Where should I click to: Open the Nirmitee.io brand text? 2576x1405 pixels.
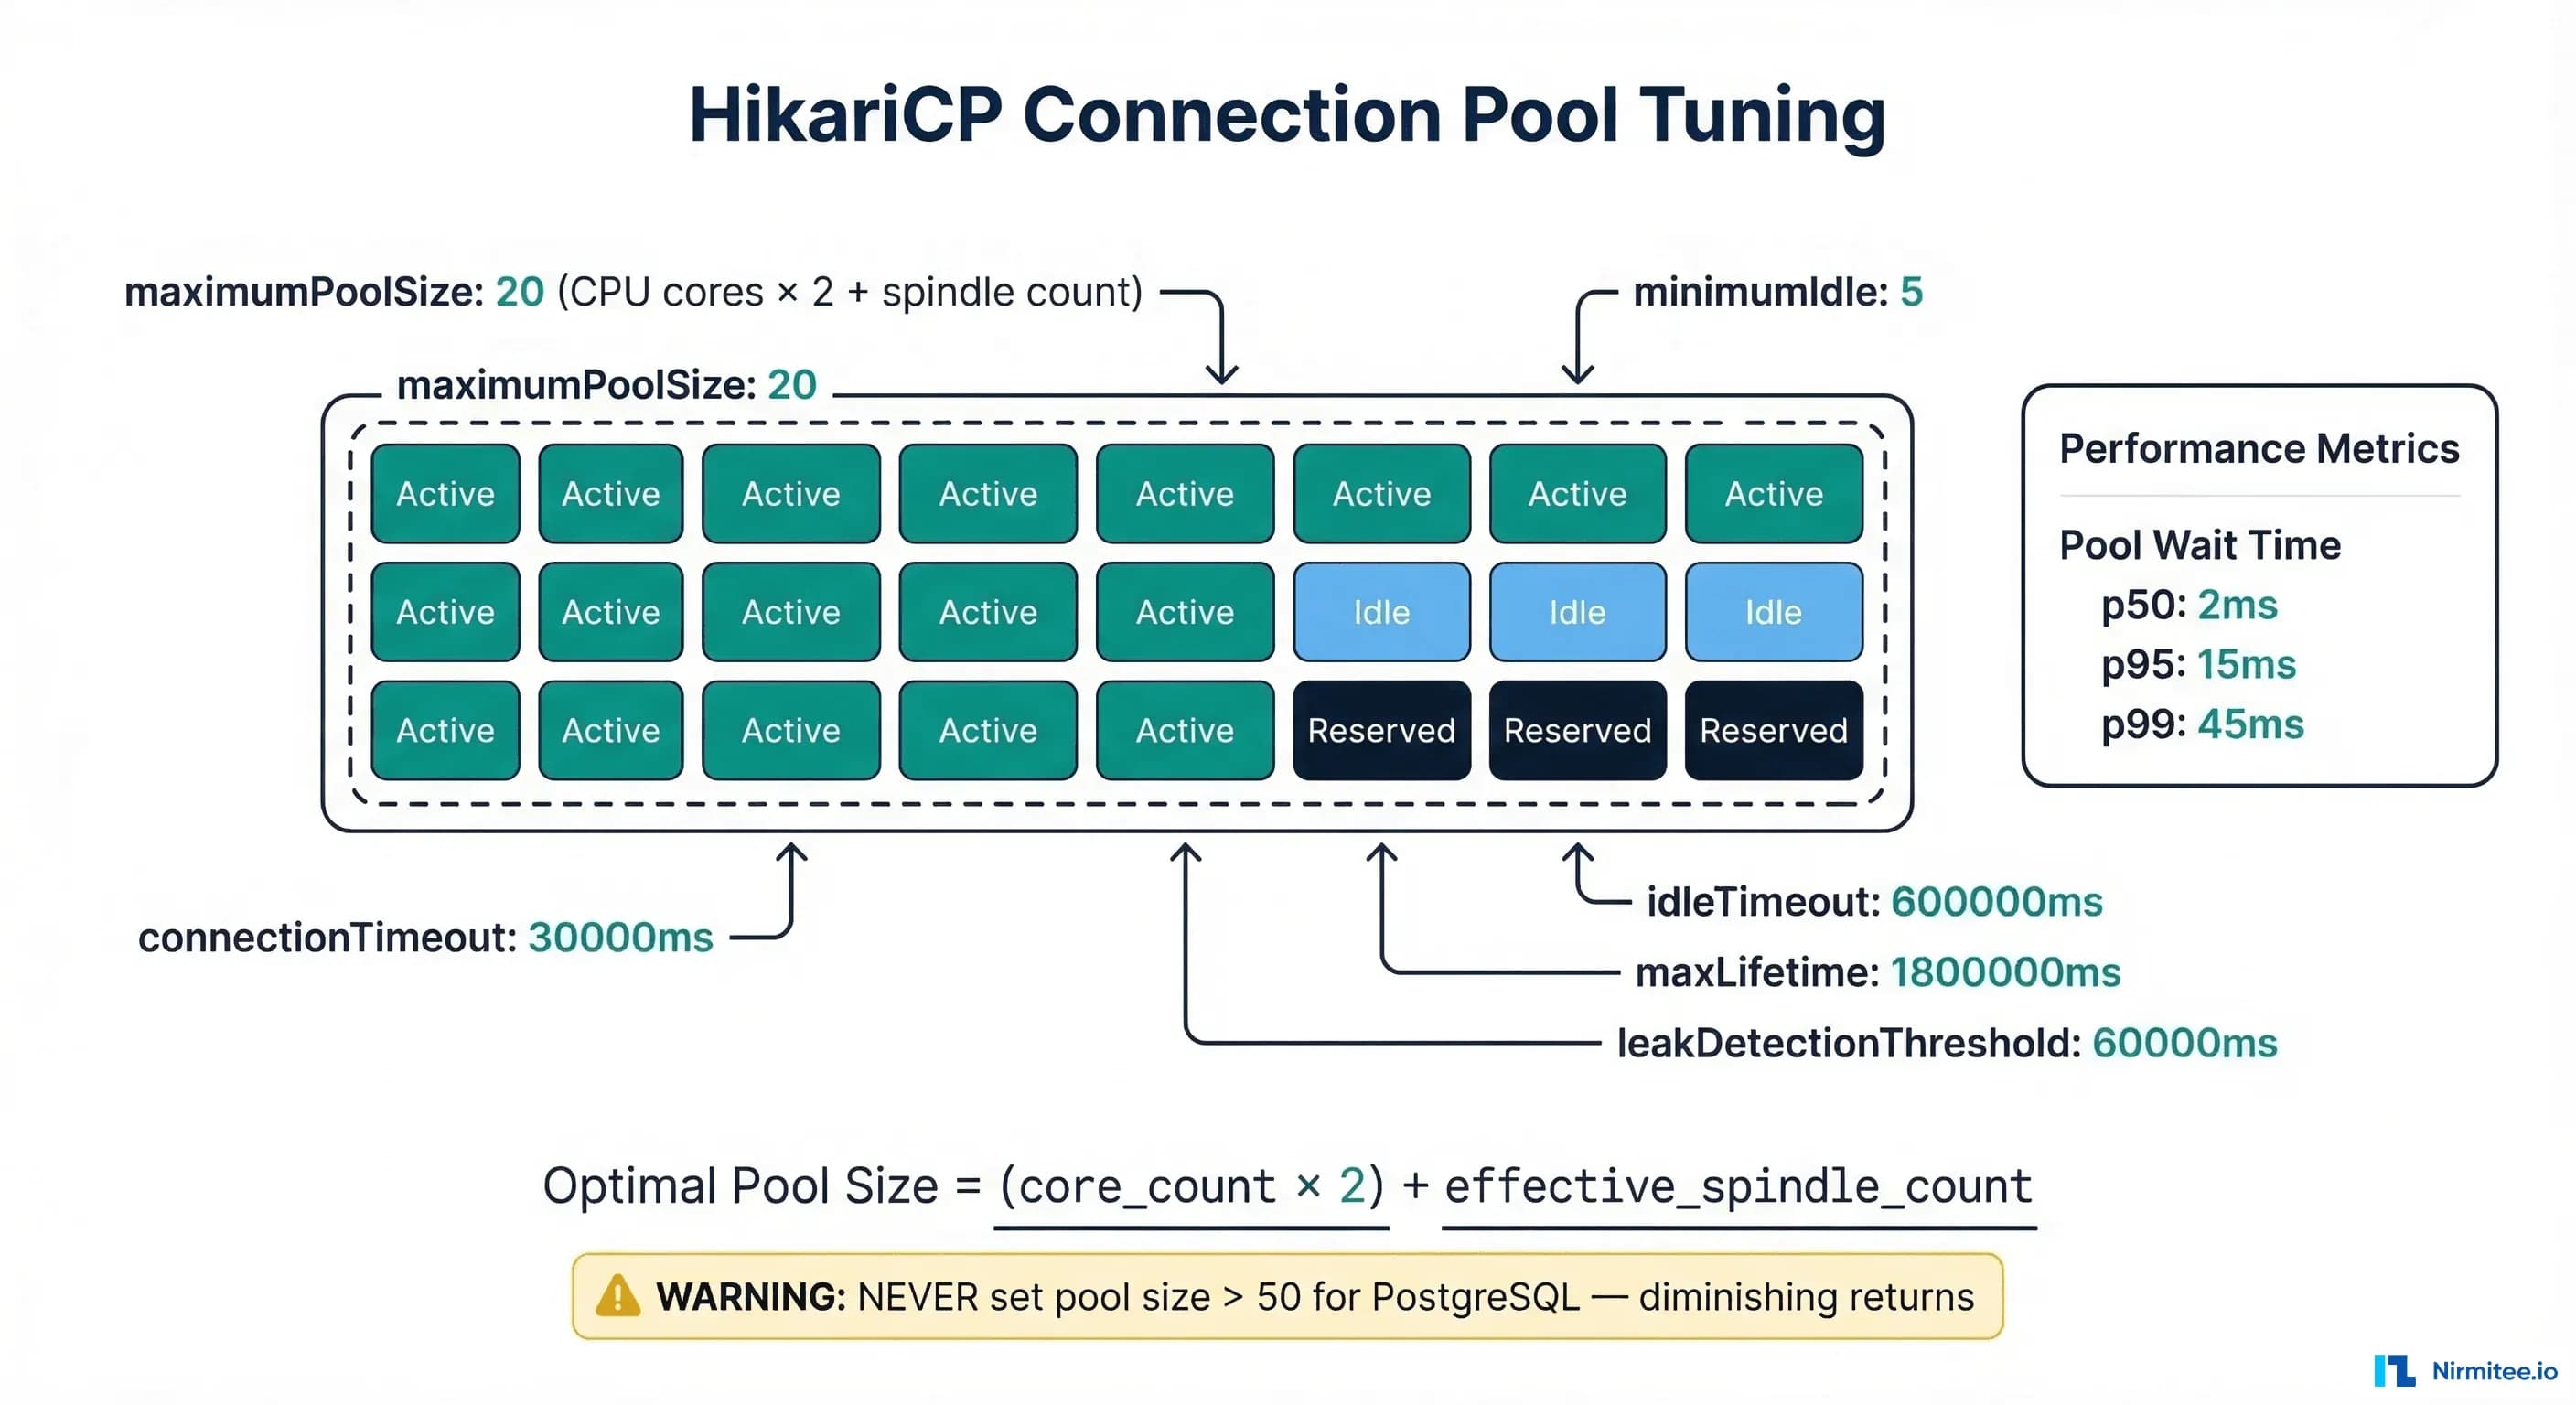2494,1371
